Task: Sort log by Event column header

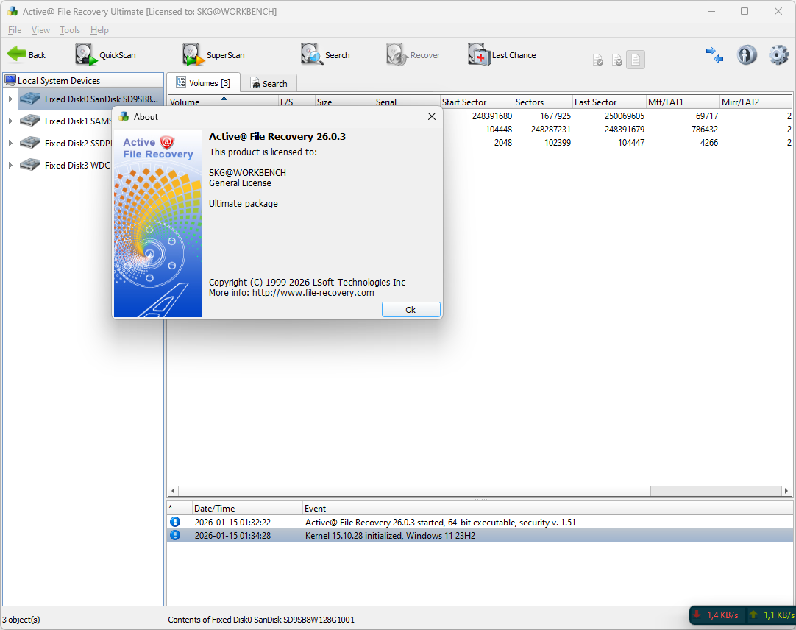Action: tap(547, 508)
